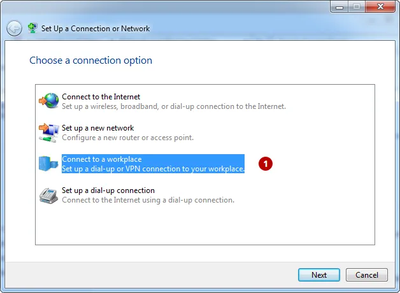
Task: Click the Connect to the Internet using dial-up text
Action: click(x=148, y=200)
